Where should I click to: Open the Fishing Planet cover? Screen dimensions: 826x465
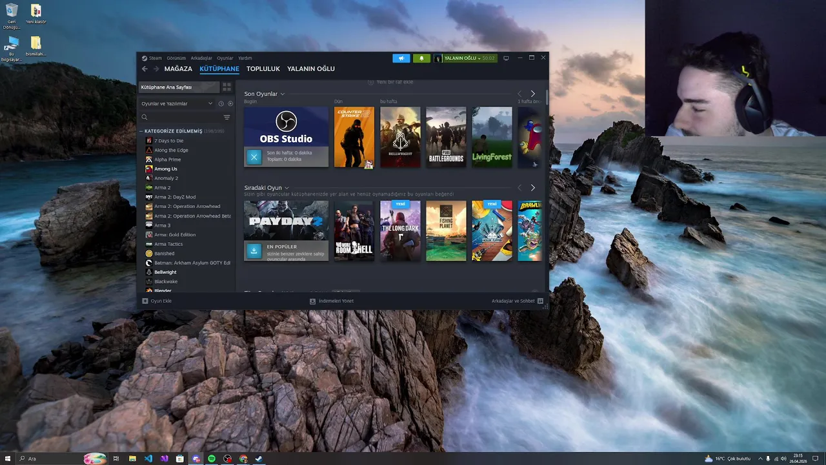coord(446,231)
